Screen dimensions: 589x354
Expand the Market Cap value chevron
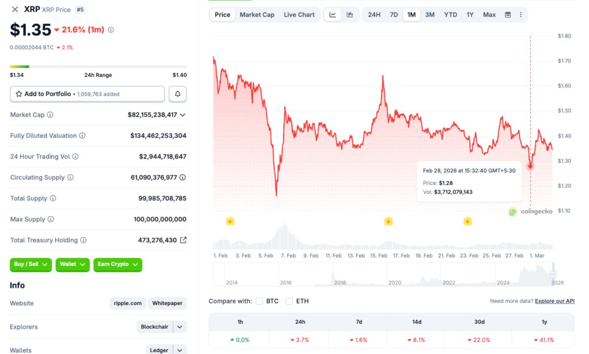pyautogui.click(x=183, y=115)
